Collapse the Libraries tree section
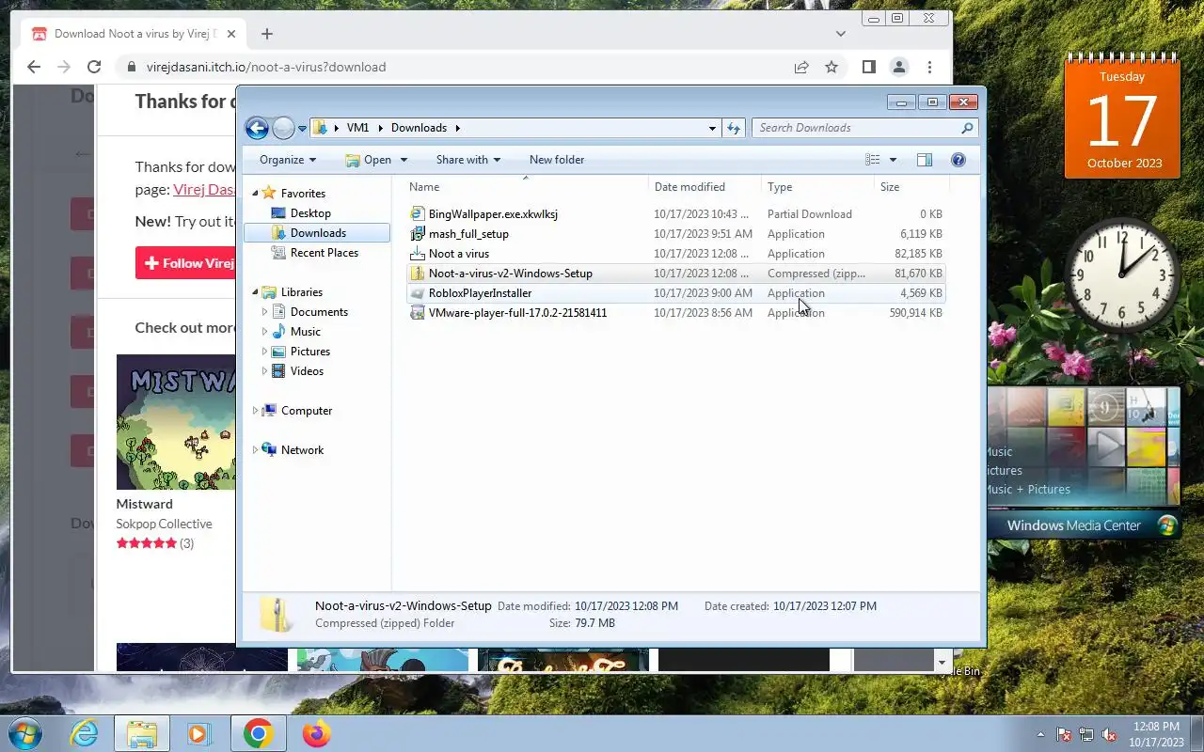 click(255, 292)
